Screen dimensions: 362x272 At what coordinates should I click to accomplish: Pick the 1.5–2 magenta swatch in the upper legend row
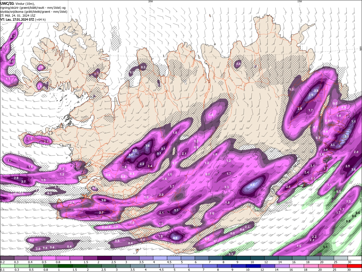coord(90,258)
